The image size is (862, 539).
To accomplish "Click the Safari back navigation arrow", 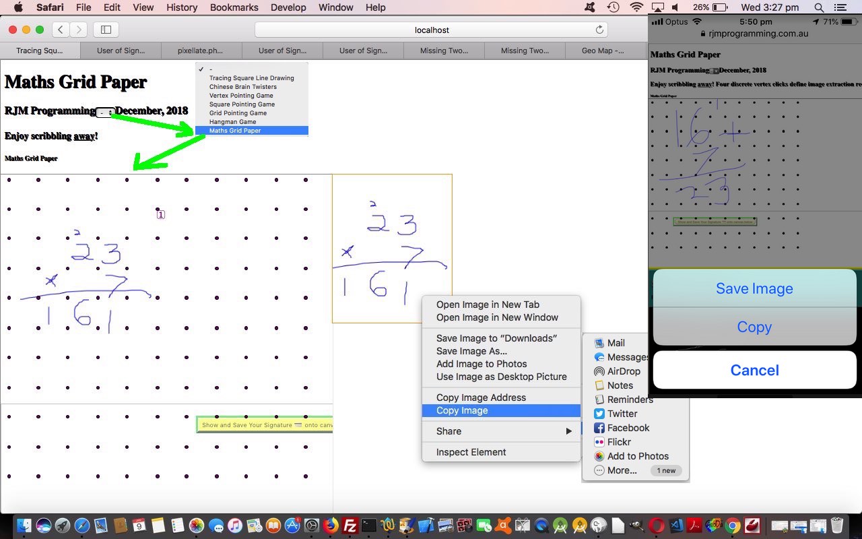I will tap(61, 30).
